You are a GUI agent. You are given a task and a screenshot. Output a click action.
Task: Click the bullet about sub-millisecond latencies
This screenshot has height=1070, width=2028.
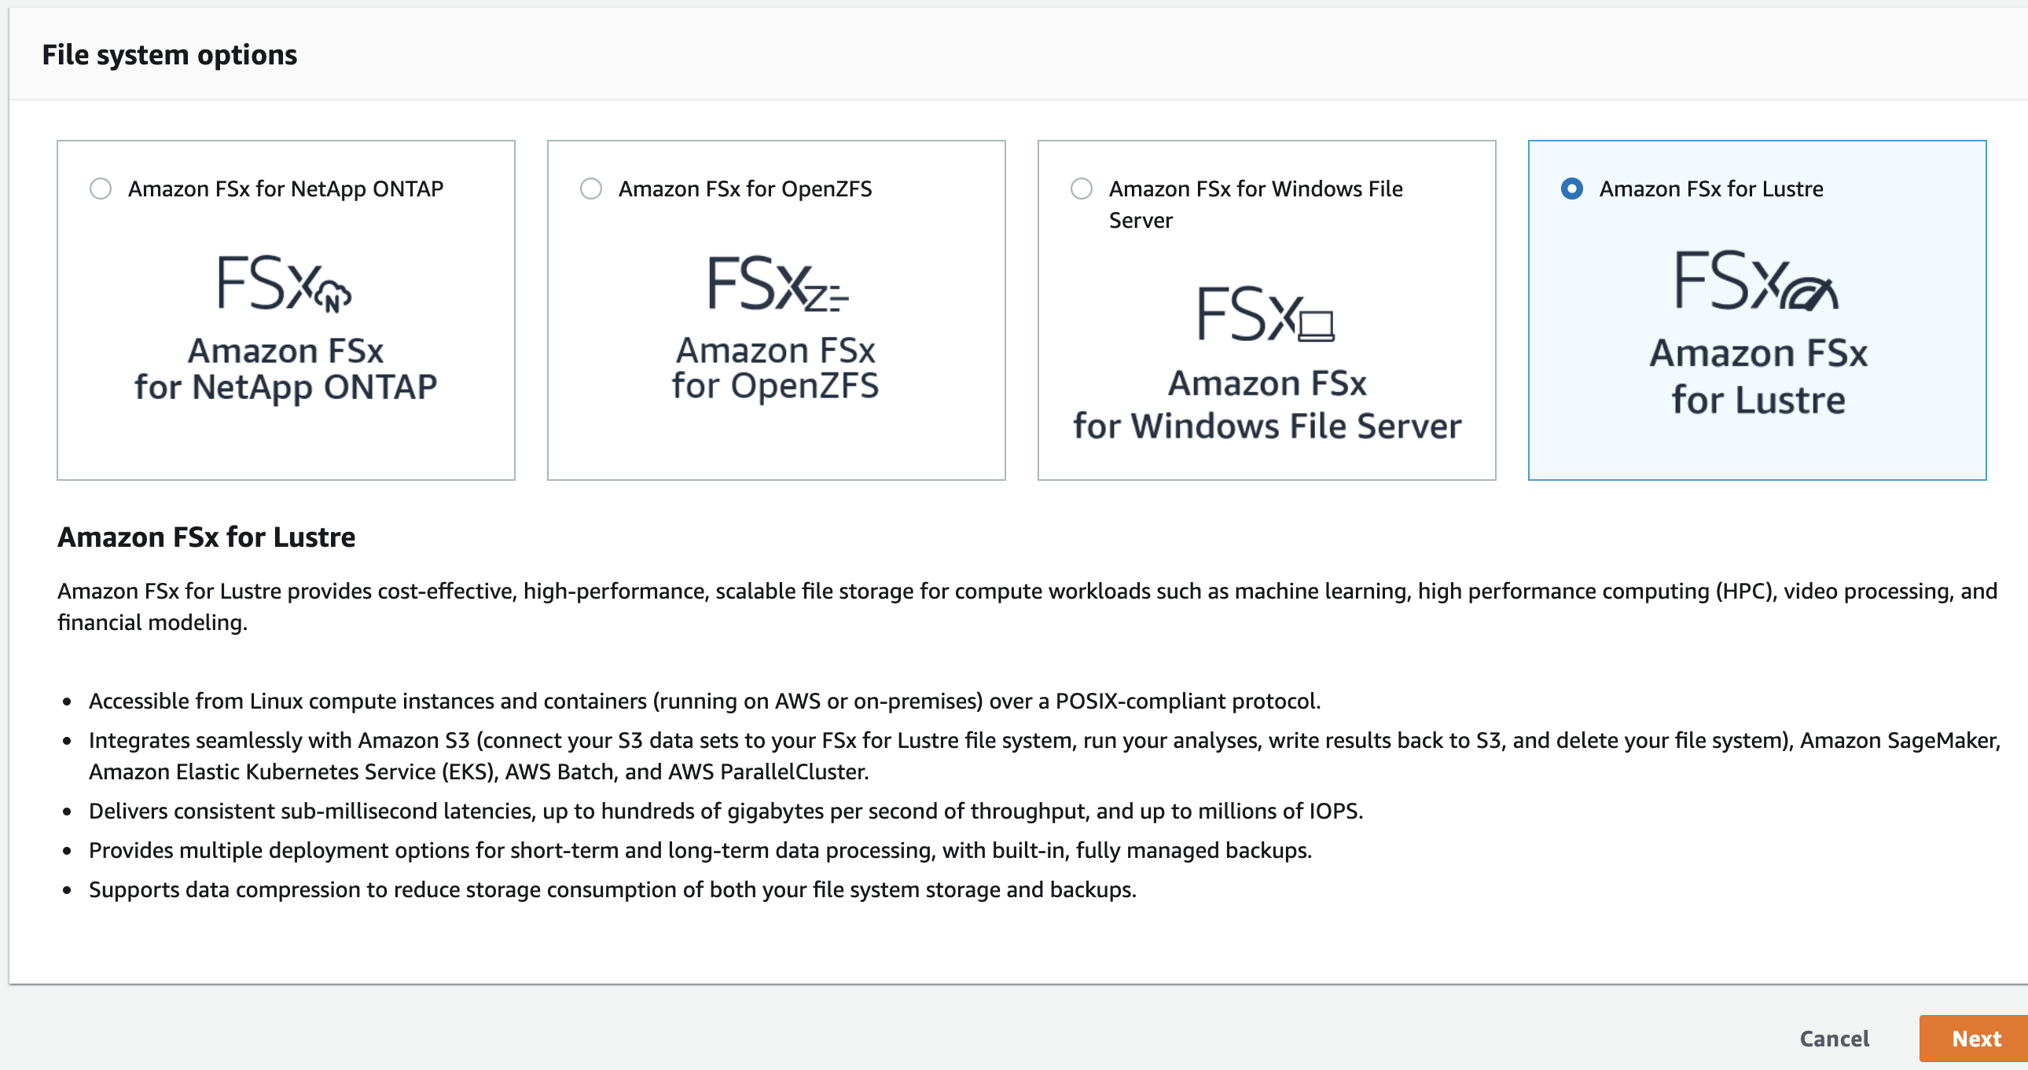tap(726, 812)
